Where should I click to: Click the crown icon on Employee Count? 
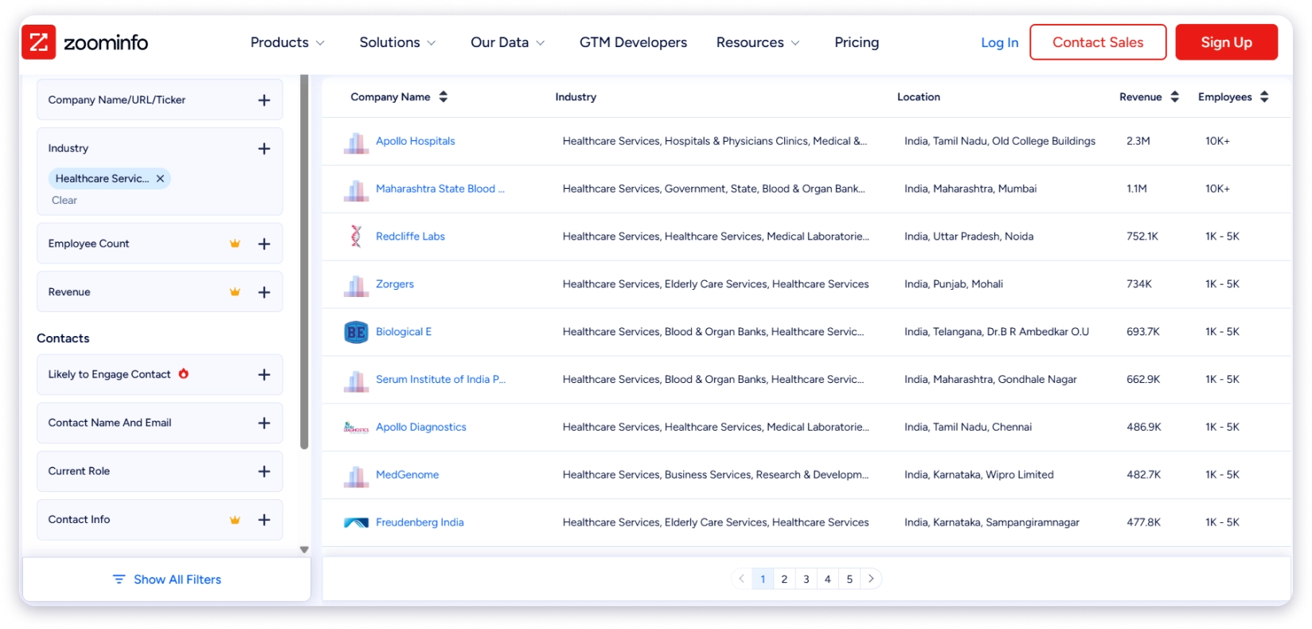pyautogui.click(x=235, y=244)
